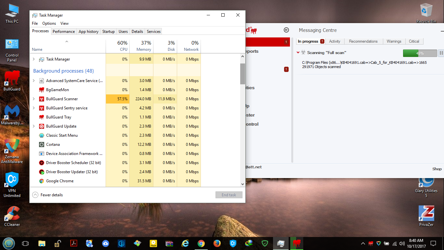This screenshot has width=444, height=250.
Task: Open the View menu in Task Manager
Action: (64, 23)
